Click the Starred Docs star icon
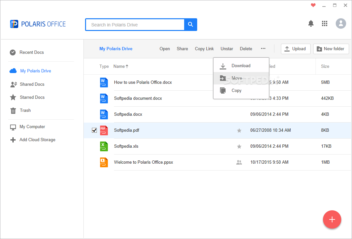 tap(13, 97)
